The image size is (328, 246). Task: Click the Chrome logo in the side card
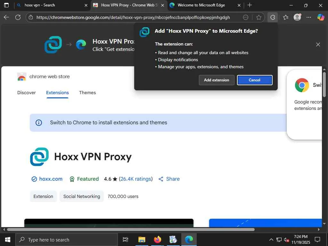click(x=302, y=85)
